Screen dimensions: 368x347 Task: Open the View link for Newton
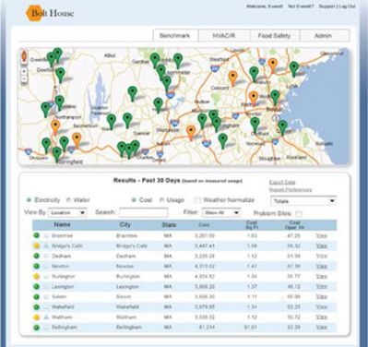coord(322,266)
